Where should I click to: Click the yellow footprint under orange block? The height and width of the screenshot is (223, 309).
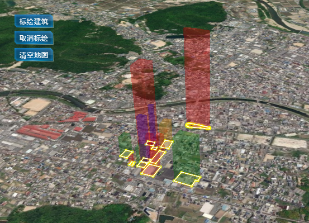167,144
